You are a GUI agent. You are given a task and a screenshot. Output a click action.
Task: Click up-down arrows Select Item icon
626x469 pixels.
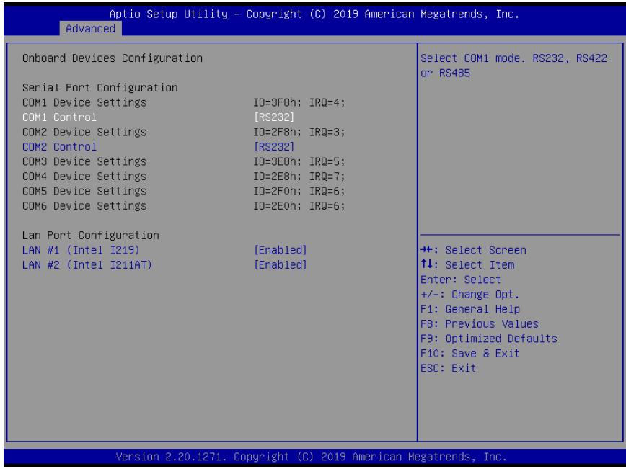coord(426,264)
